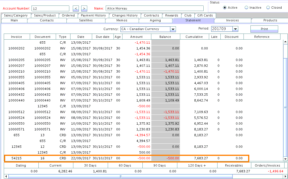Open the Currency dropdown list
This screenshot has width=288, height=179.
(173, 29)
